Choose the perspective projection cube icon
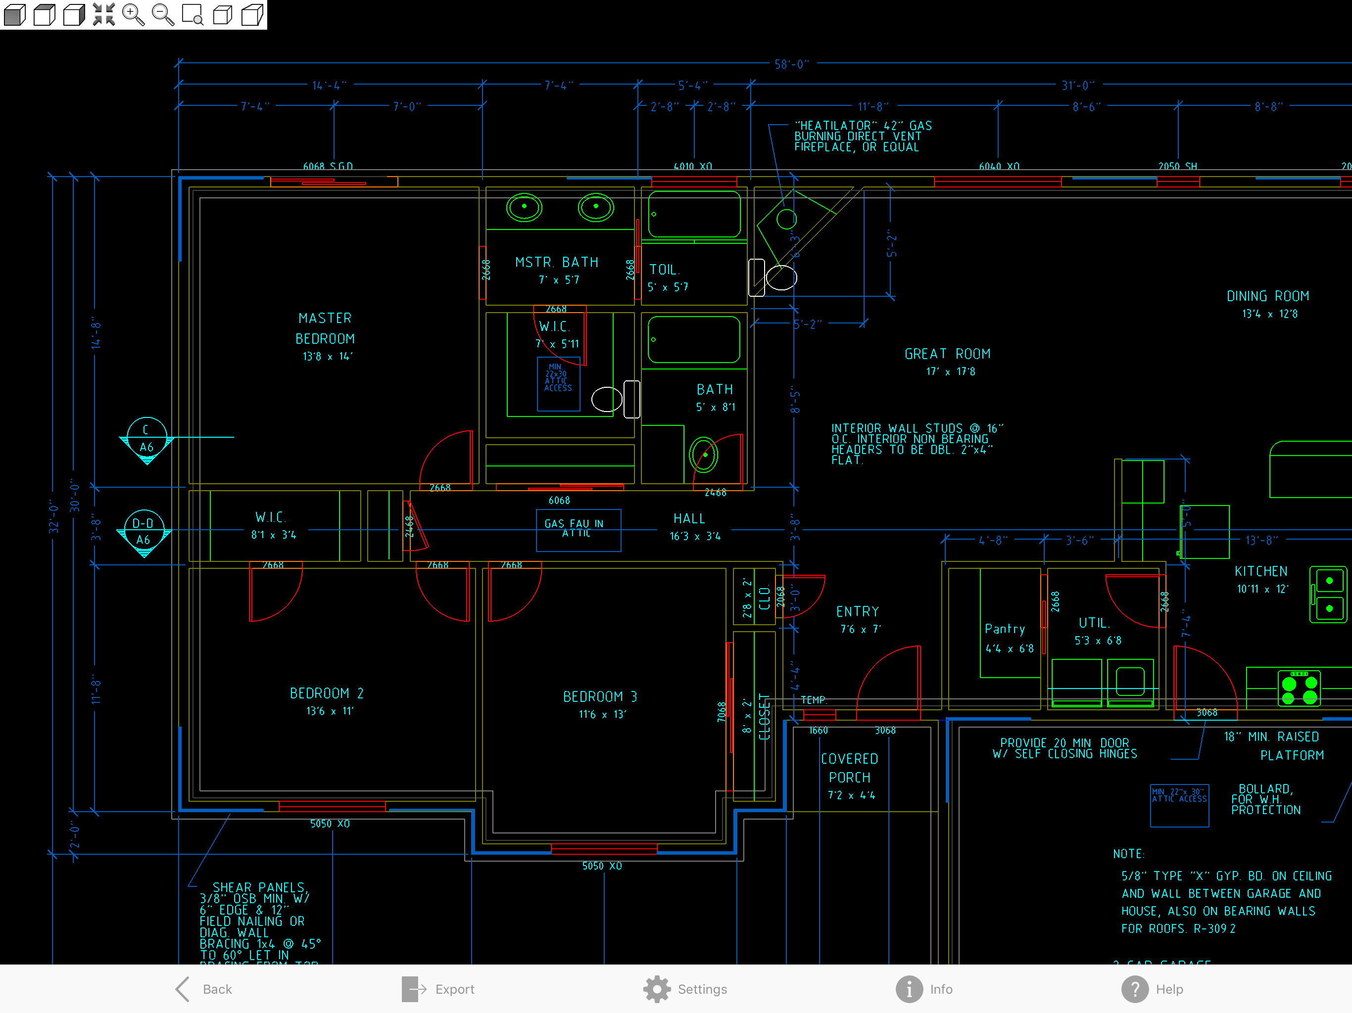Image resolution: width=1352 pixels, height=1013 pixels. pyautogui.click(x=252, y=14)
